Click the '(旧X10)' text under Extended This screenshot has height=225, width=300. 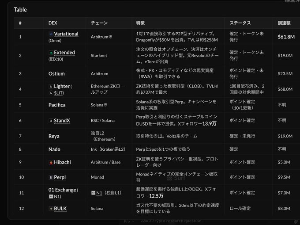point(56,59)
